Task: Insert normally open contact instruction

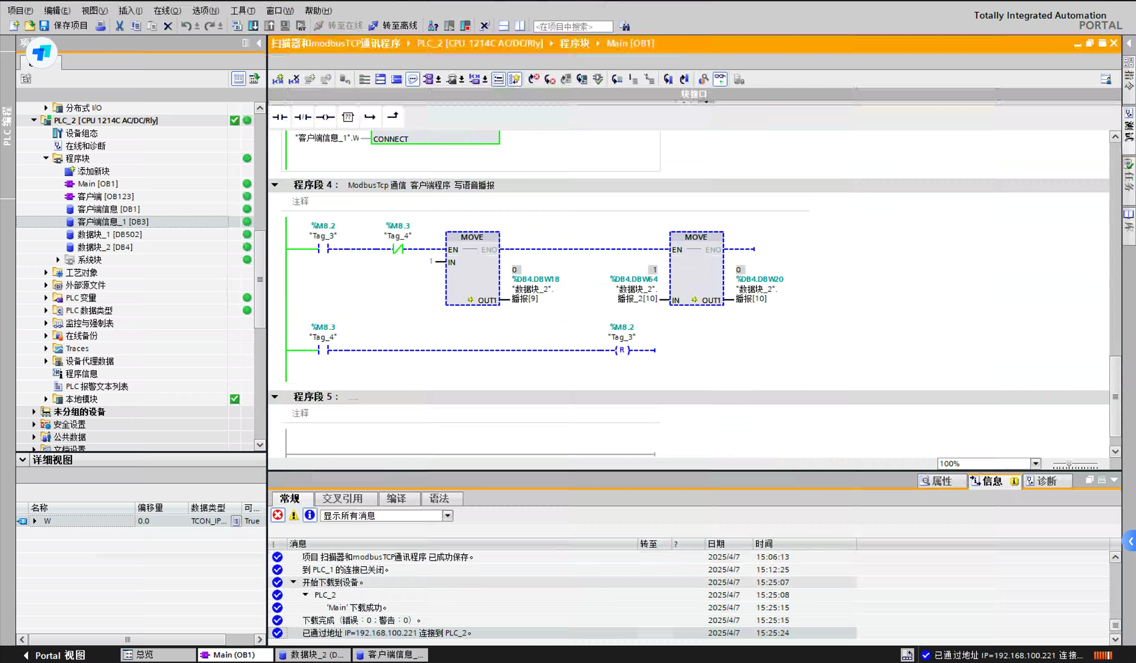Action: pyautogui.click(x=280, y=117)
